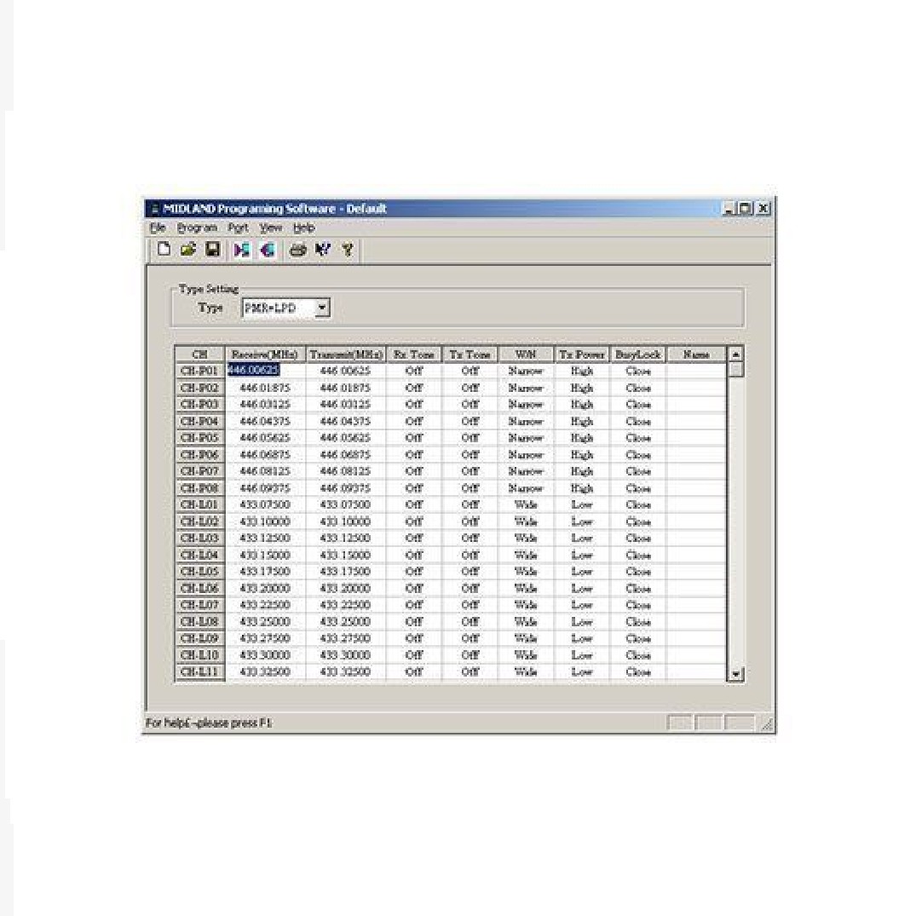
Task: Select row header CH-P05
Action: point(199,438)
